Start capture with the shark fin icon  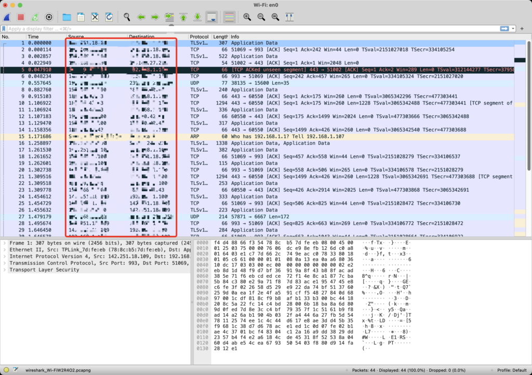tap(8, 17)
